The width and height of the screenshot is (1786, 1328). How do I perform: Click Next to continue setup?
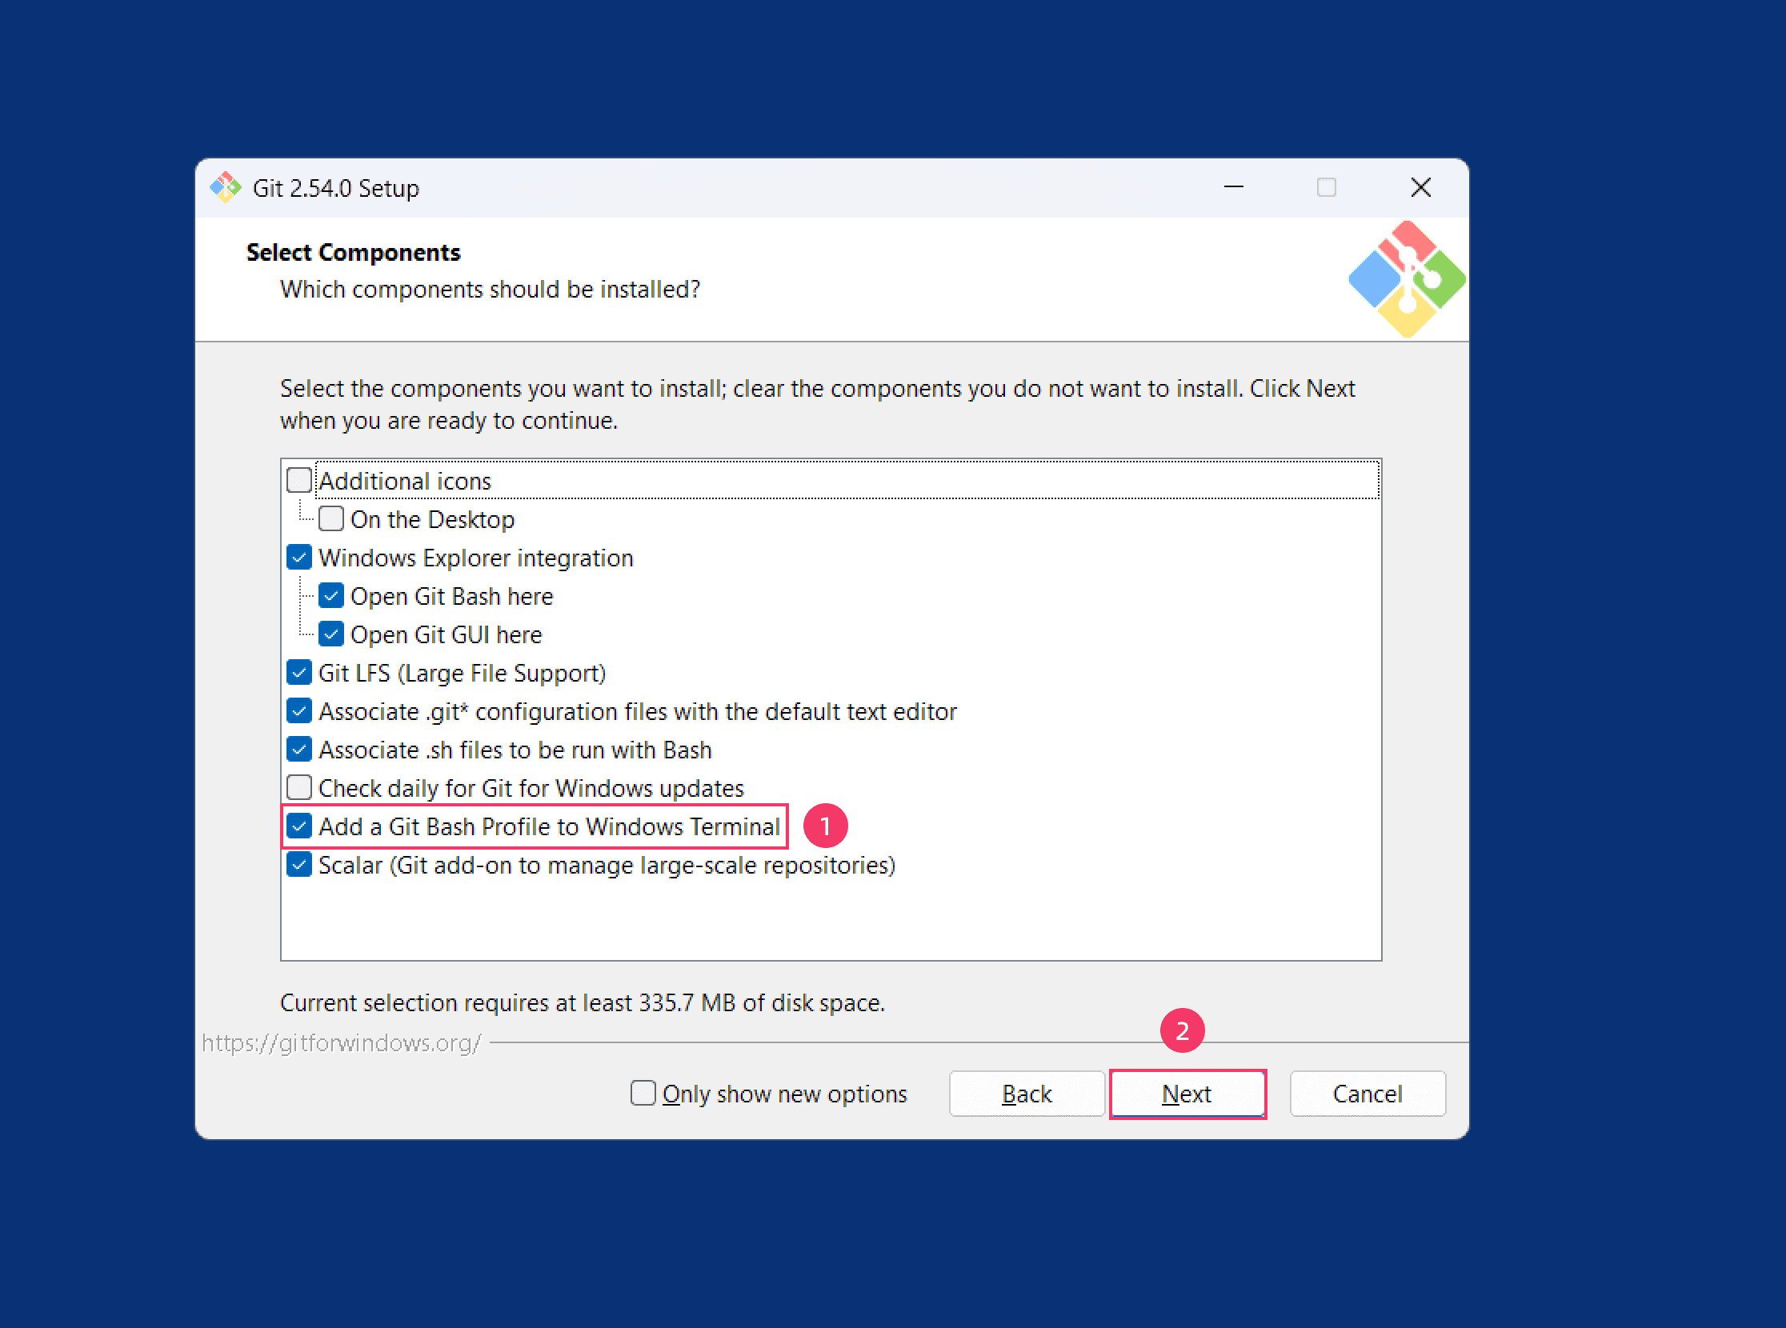click(x=1187, y=1094)
